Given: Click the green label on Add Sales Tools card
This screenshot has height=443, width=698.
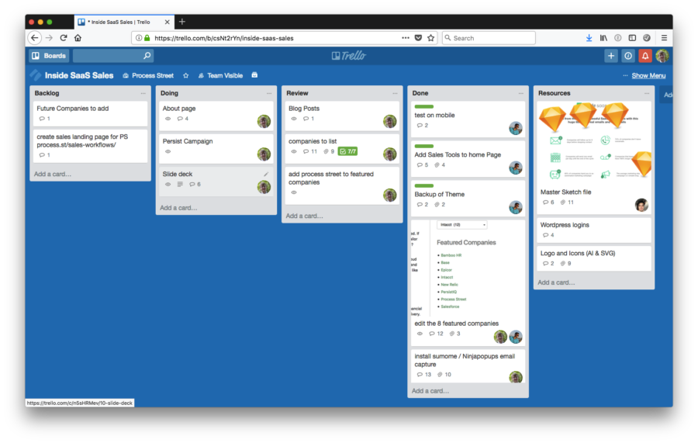Looking at the screenshot, I should tap(423, 147).
